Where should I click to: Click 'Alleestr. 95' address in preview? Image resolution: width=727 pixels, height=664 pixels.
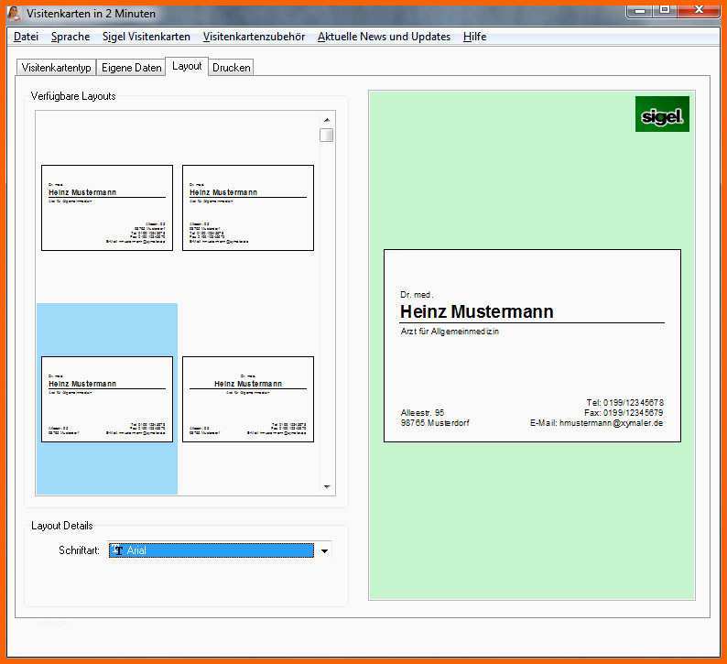point(422,413)
